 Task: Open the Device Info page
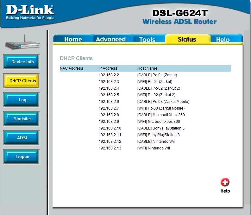(x=21, y=62)
